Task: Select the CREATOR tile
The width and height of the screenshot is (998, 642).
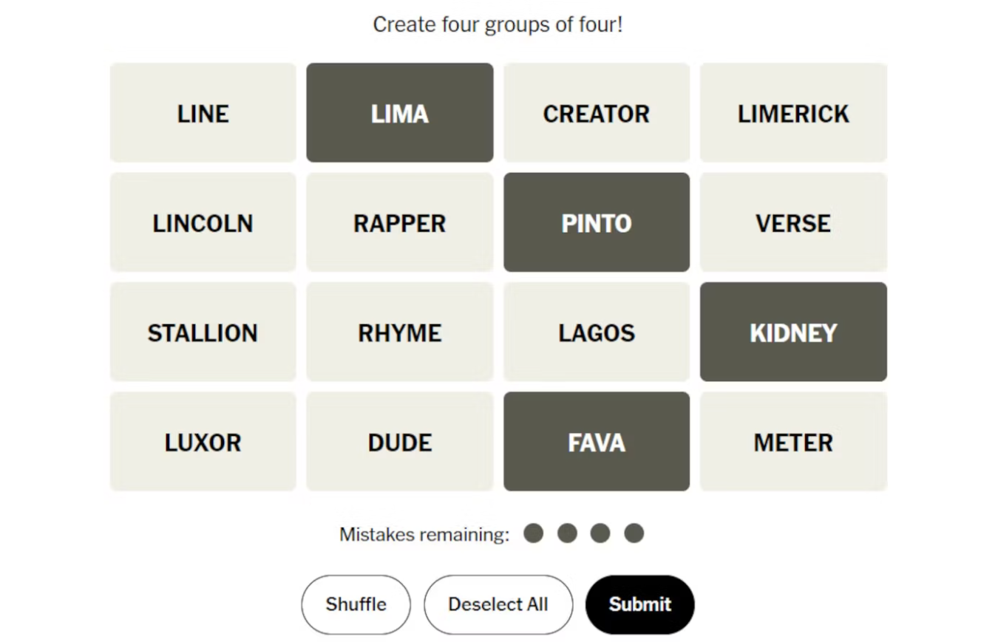Action: pyautogui.click(x=596, y=113)
